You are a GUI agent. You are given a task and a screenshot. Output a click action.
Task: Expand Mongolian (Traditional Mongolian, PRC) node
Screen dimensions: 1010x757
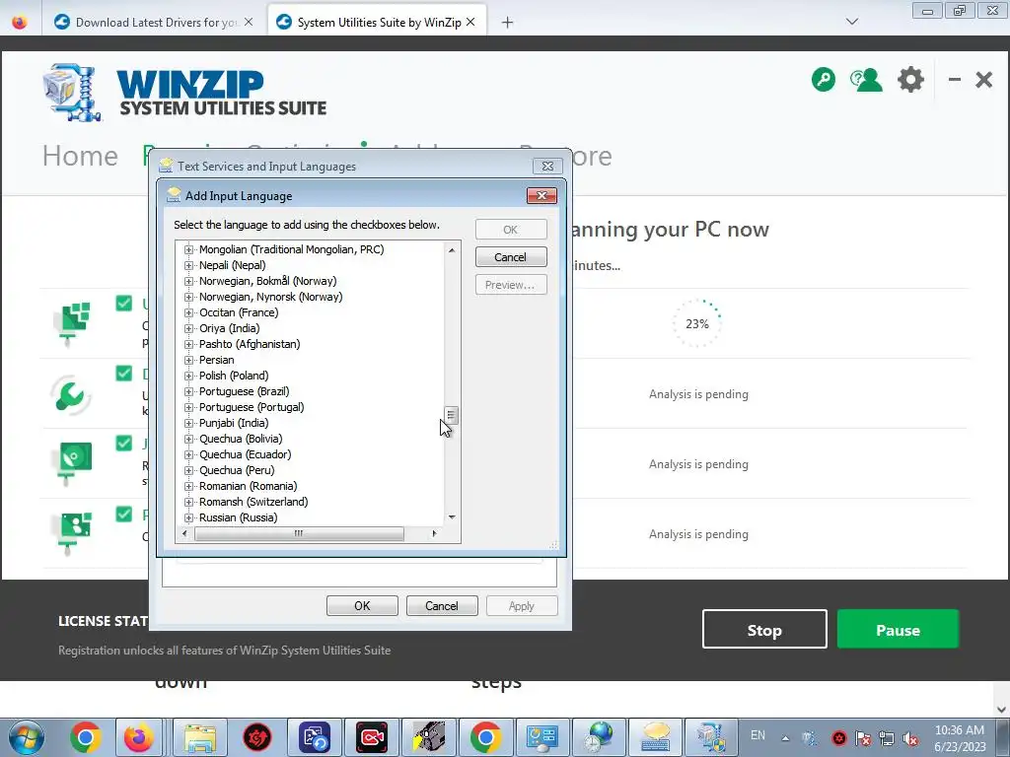tap(188, 249)
